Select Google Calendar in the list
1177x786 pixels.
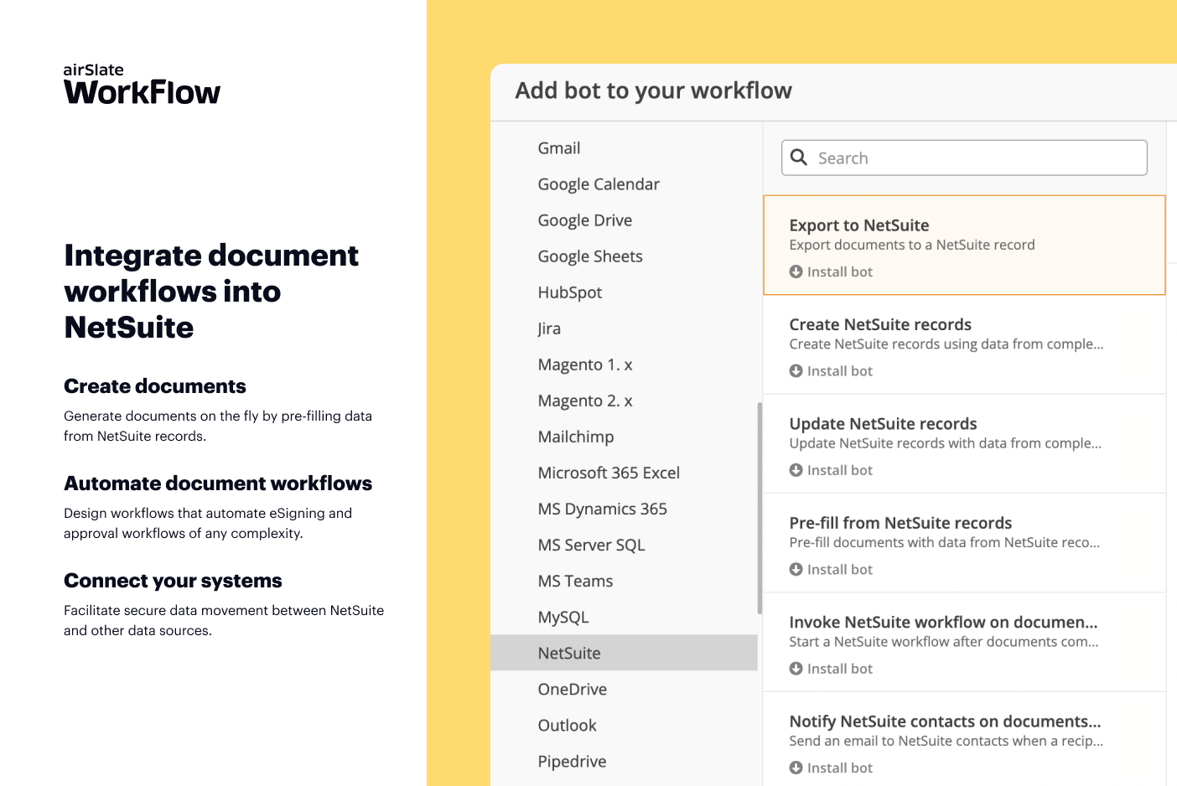tap(599, 184)
